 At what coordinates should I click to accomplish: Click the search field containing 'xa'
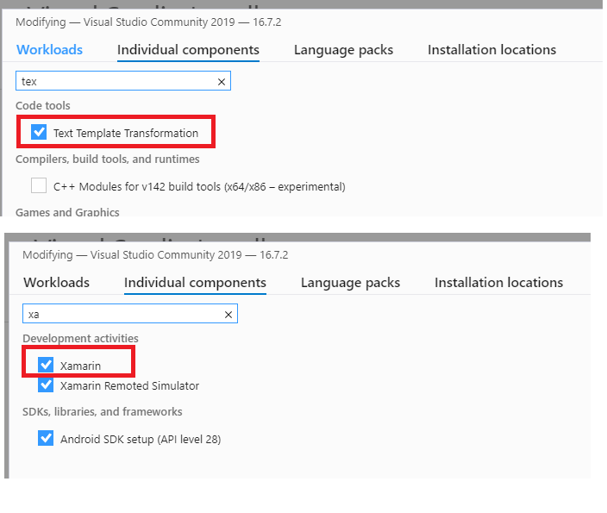pyautogui.click(x=119, y=315)
